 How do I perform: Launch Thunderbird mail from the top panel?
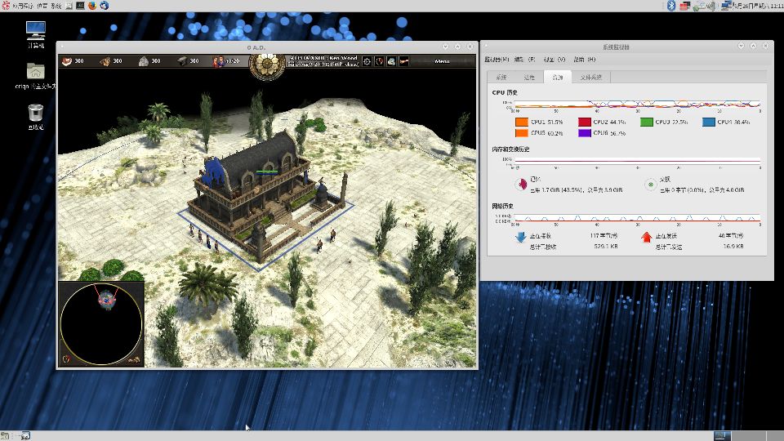point(104,6)
